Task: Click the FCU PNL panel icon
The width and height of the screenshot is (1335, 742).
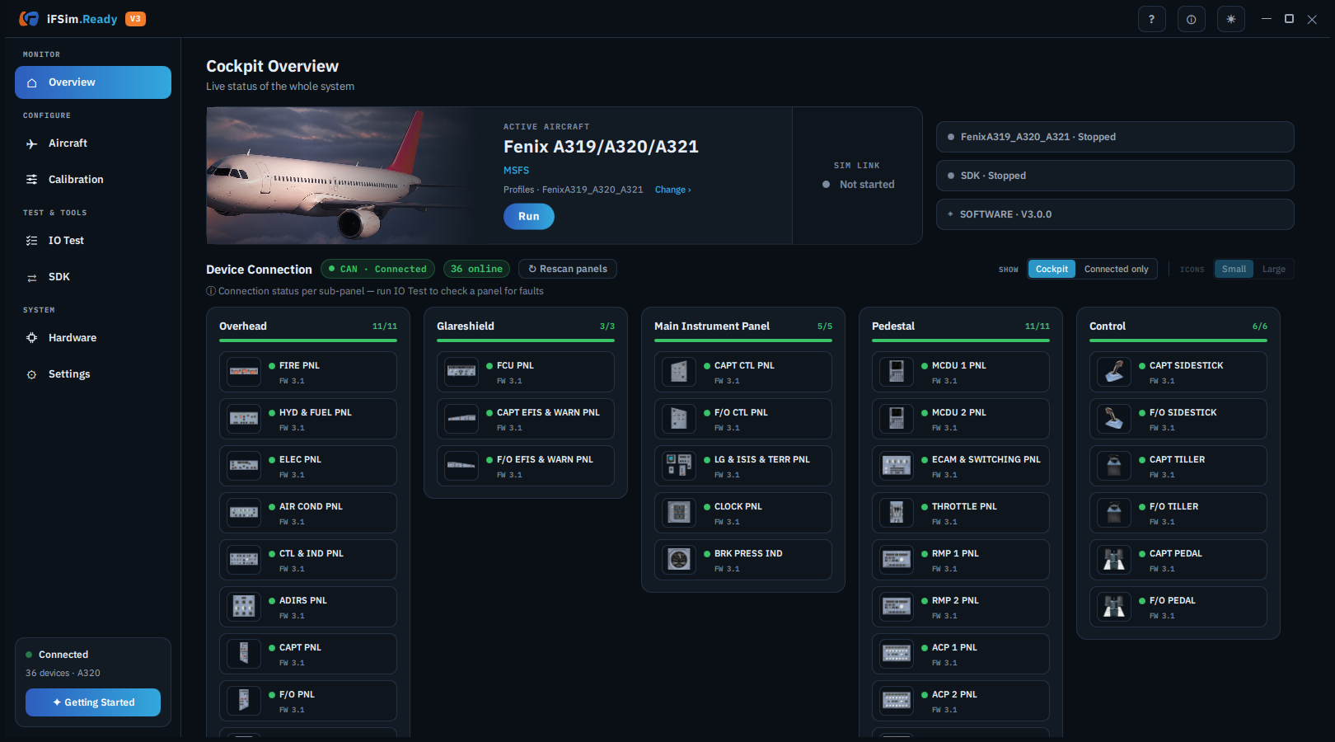Action: coord(461,372)
